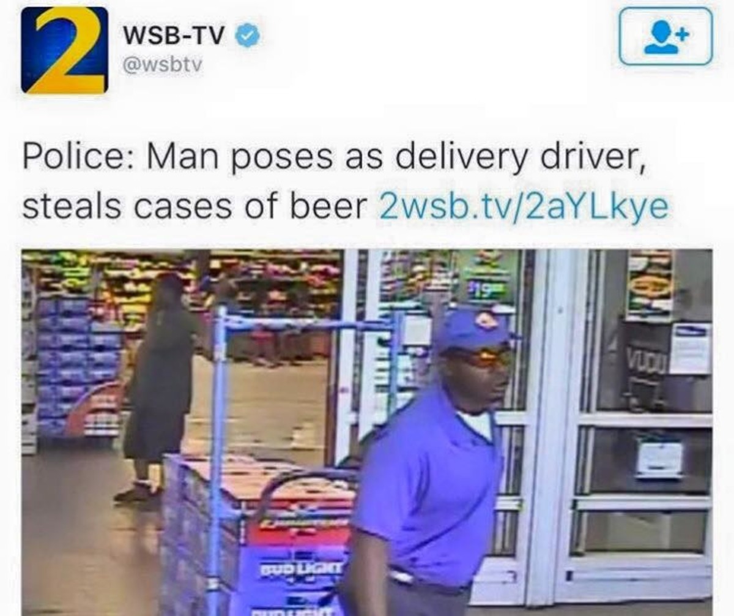Open the surveillance photo attachment
Screen dimensions: 734x616
pyautogui.click(x=367, y=432)
